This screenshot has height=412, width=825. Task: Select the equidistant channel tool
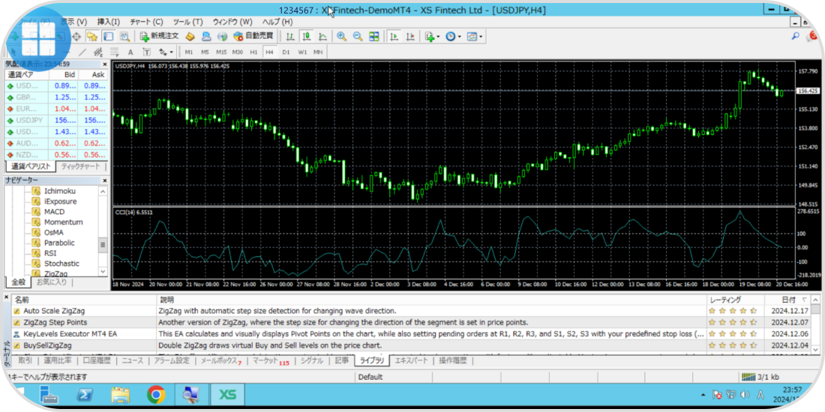(x=97, y=52)
